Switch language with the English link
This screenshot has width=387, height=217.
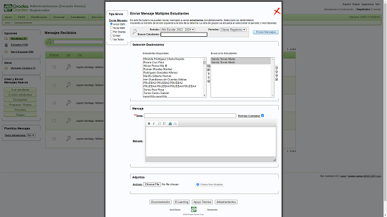pyautogui.click(x=356, y=4)
